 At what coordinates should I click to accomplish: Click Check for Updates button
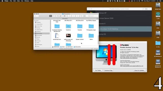tap(140, 70)
